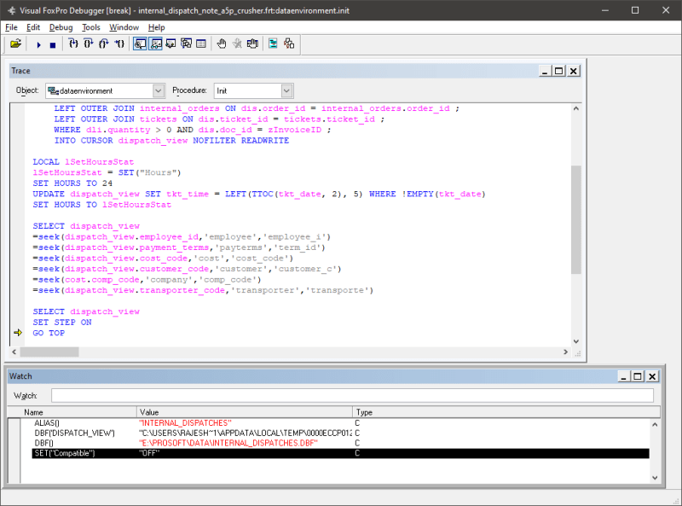Maximize the Watch window
Viewport: 682px width, 506px height.
click(x=638, y=376)
